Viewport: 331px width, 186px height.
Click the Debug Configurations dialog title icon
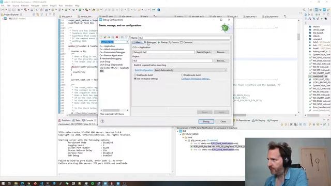coord(101,20)
